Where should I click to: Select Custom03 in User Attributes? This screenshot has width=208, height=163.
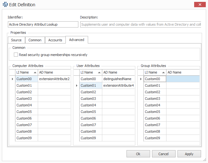coord(91,99)
